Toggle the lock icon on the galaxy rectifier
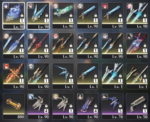 click(x=22, y=15)
